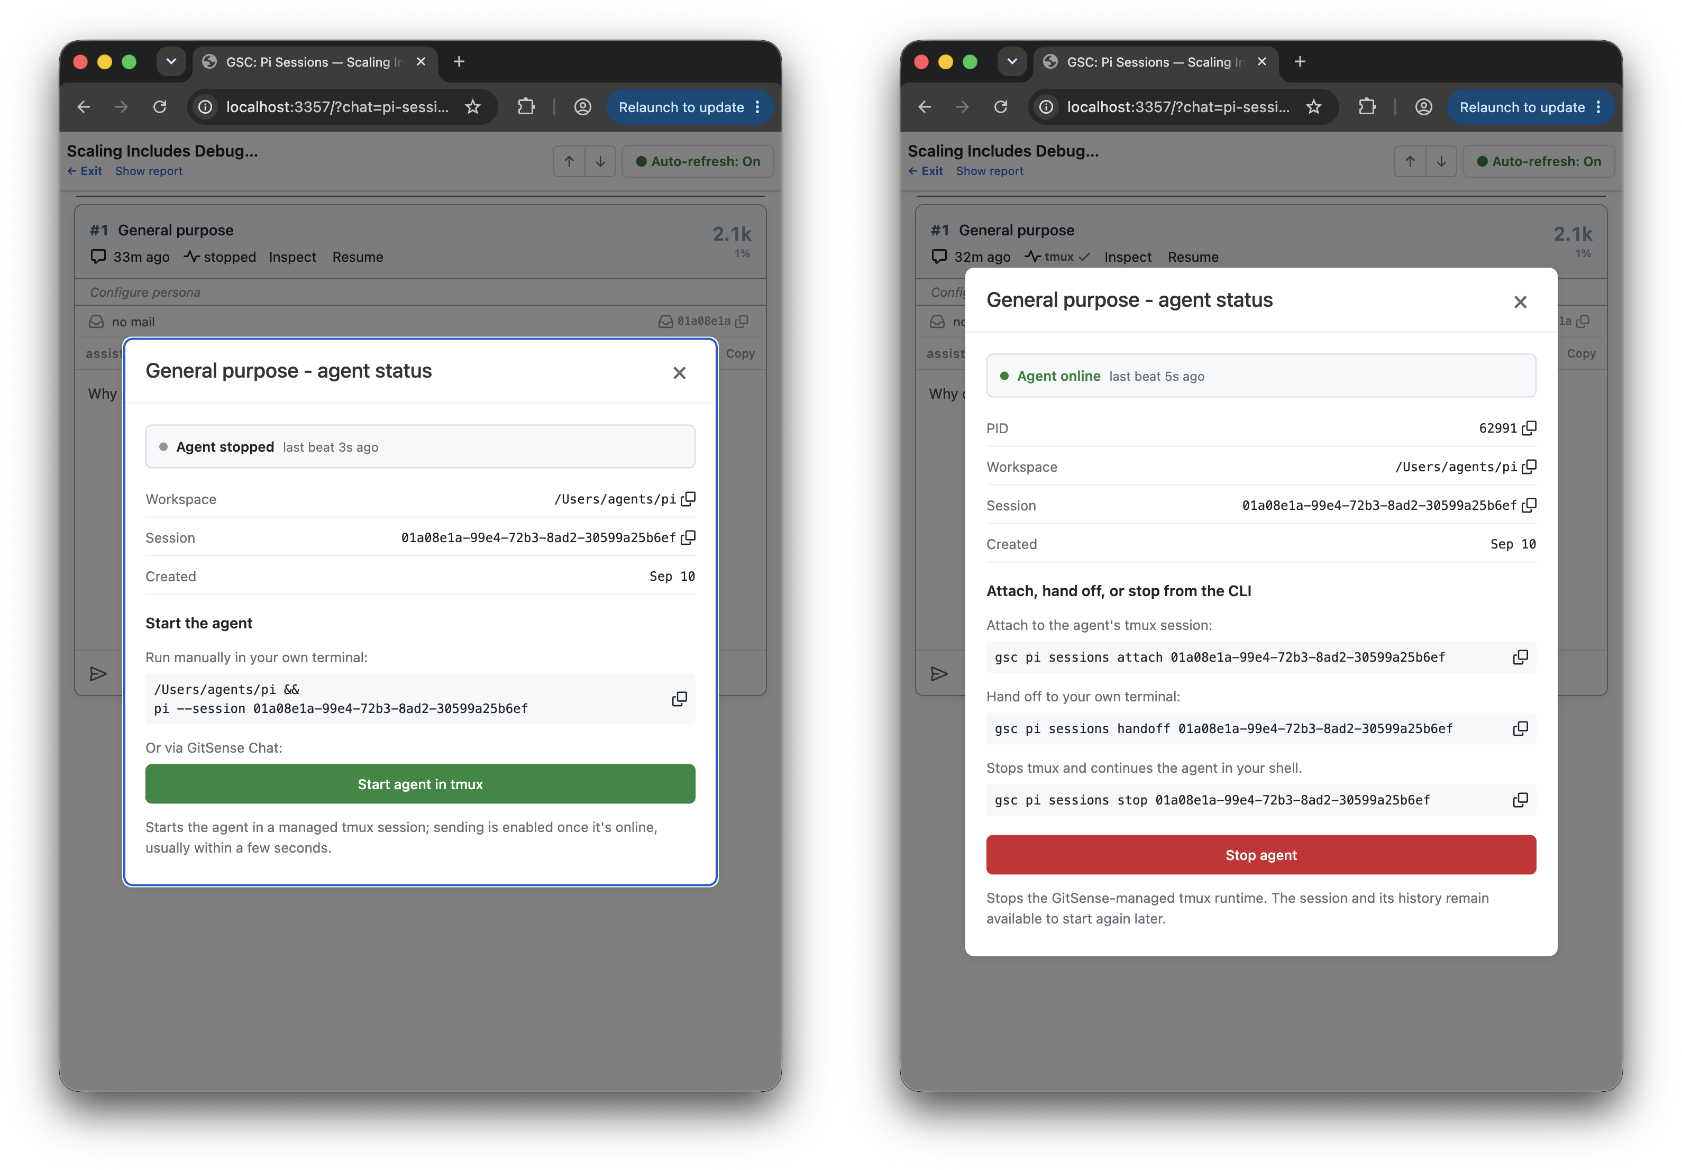
Task: Copy the gsc pi sessions stop command
Action: coord(1520,800)
